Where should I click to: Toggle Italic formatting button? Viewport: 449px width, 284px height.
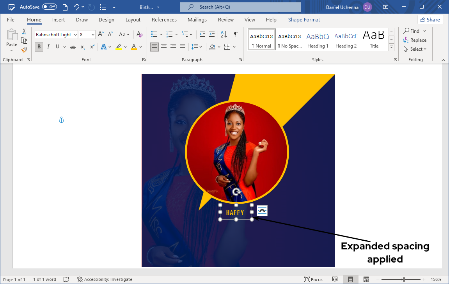(48, 47)
